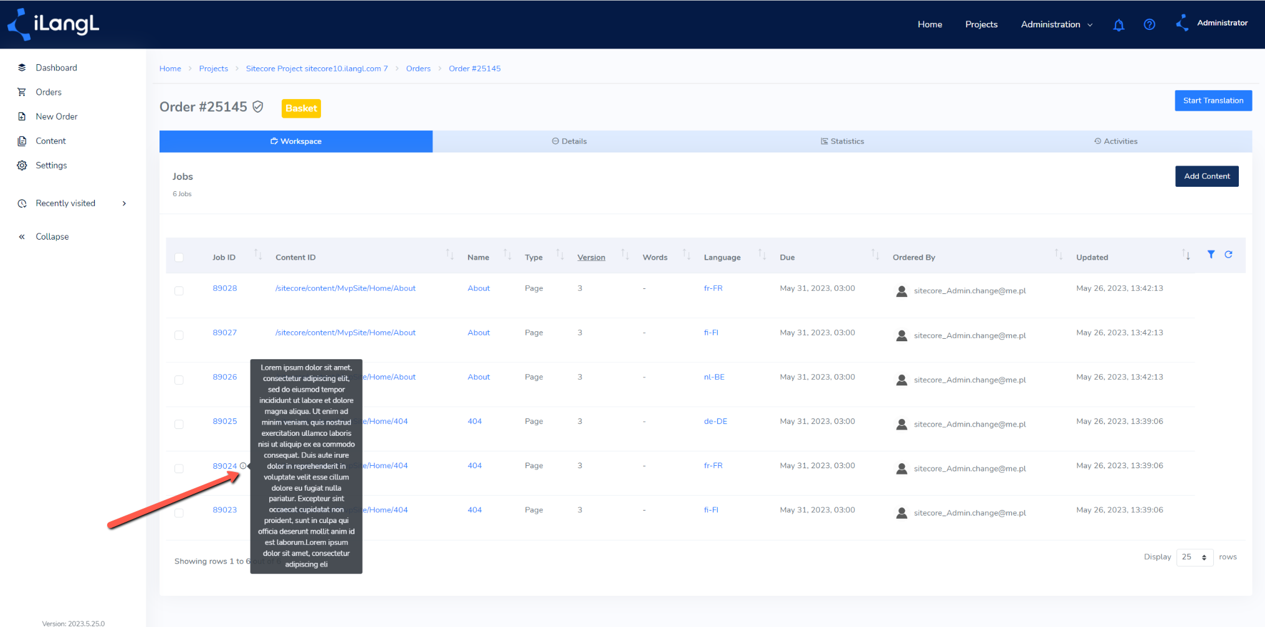Check the box for job 89027
Screen dimensions: 1265x627
[179, 335]
